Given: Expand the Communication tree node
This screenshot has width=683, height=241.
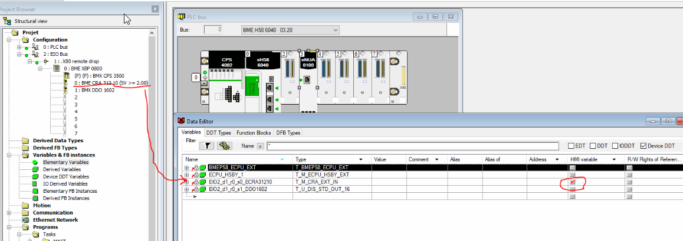Looking at the screenshot, I should pos(9,213).
